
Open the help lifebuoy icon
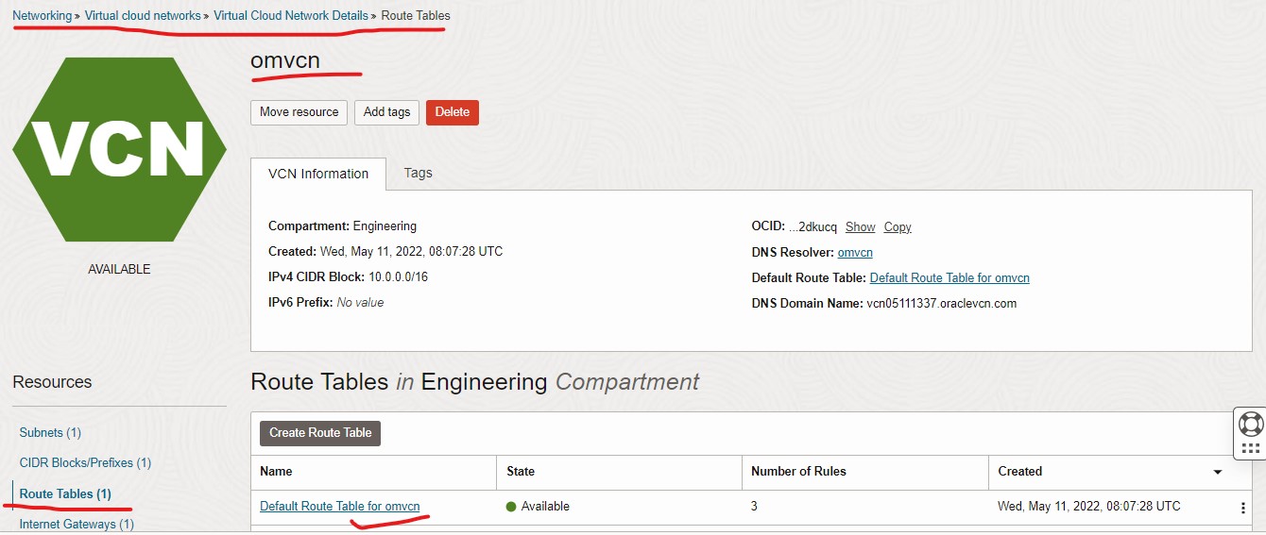(1250, 424)
